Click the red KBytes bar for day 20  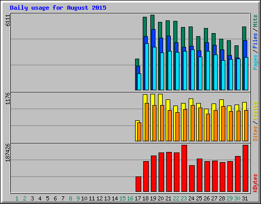point(161,172)
